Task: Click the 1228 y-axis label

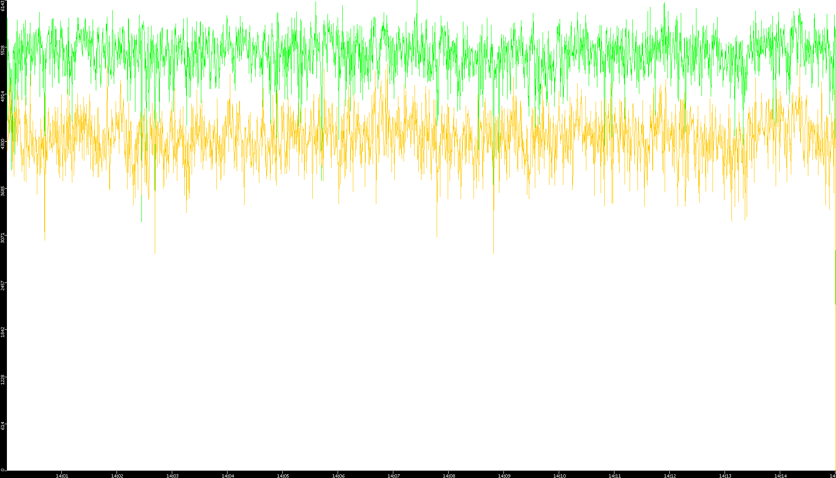Action: tap(3, 380)
